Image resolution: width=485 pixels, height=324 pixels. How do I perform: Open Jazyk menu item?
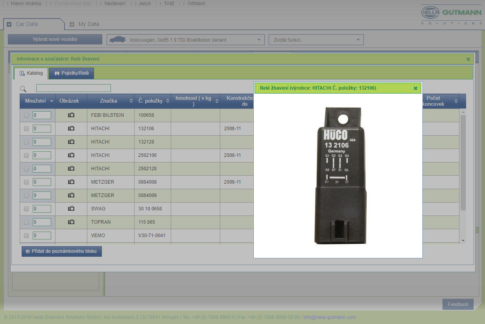pyautogui.click(x=145, y=4)
